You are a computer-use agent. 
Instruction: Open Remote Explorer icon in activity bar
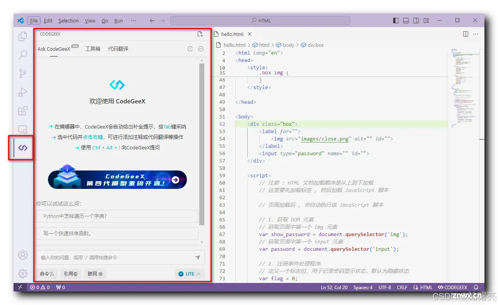[x=23, y=129]
